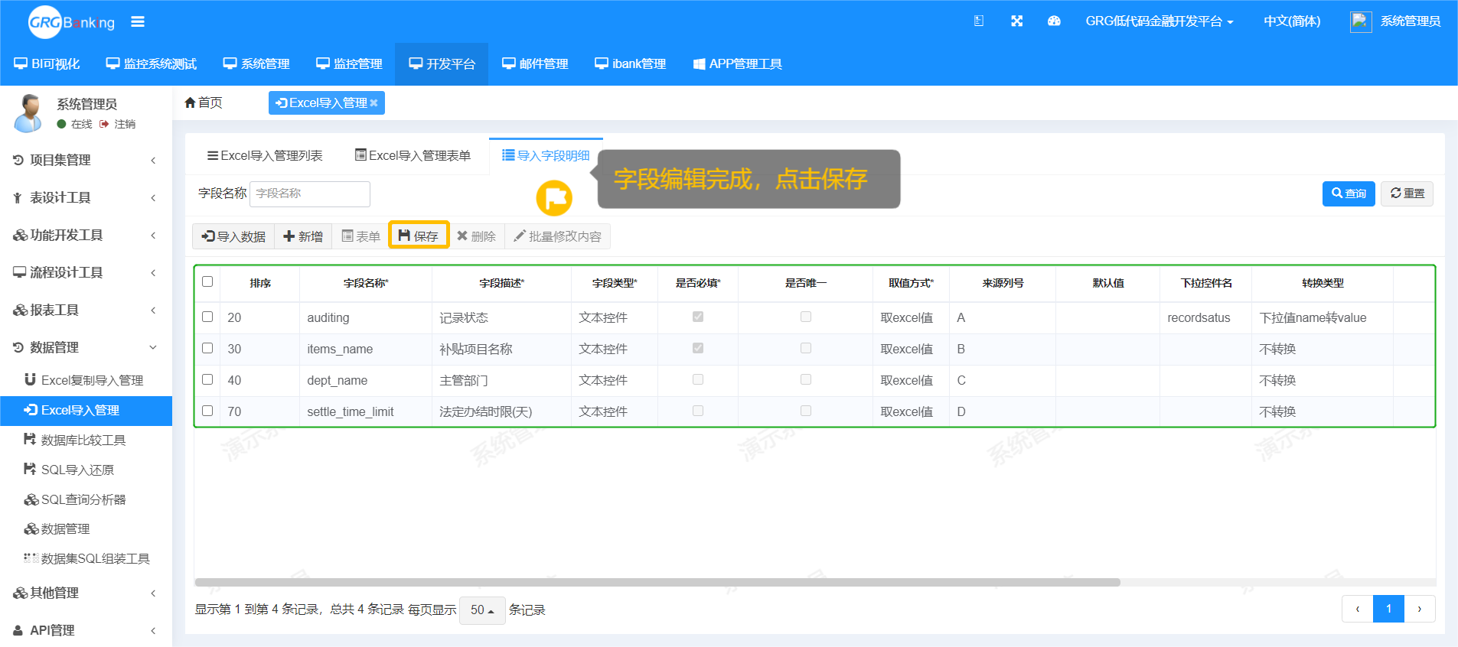Toggle 是否必填 checkbox for auditing row

(x=698, y=317)
